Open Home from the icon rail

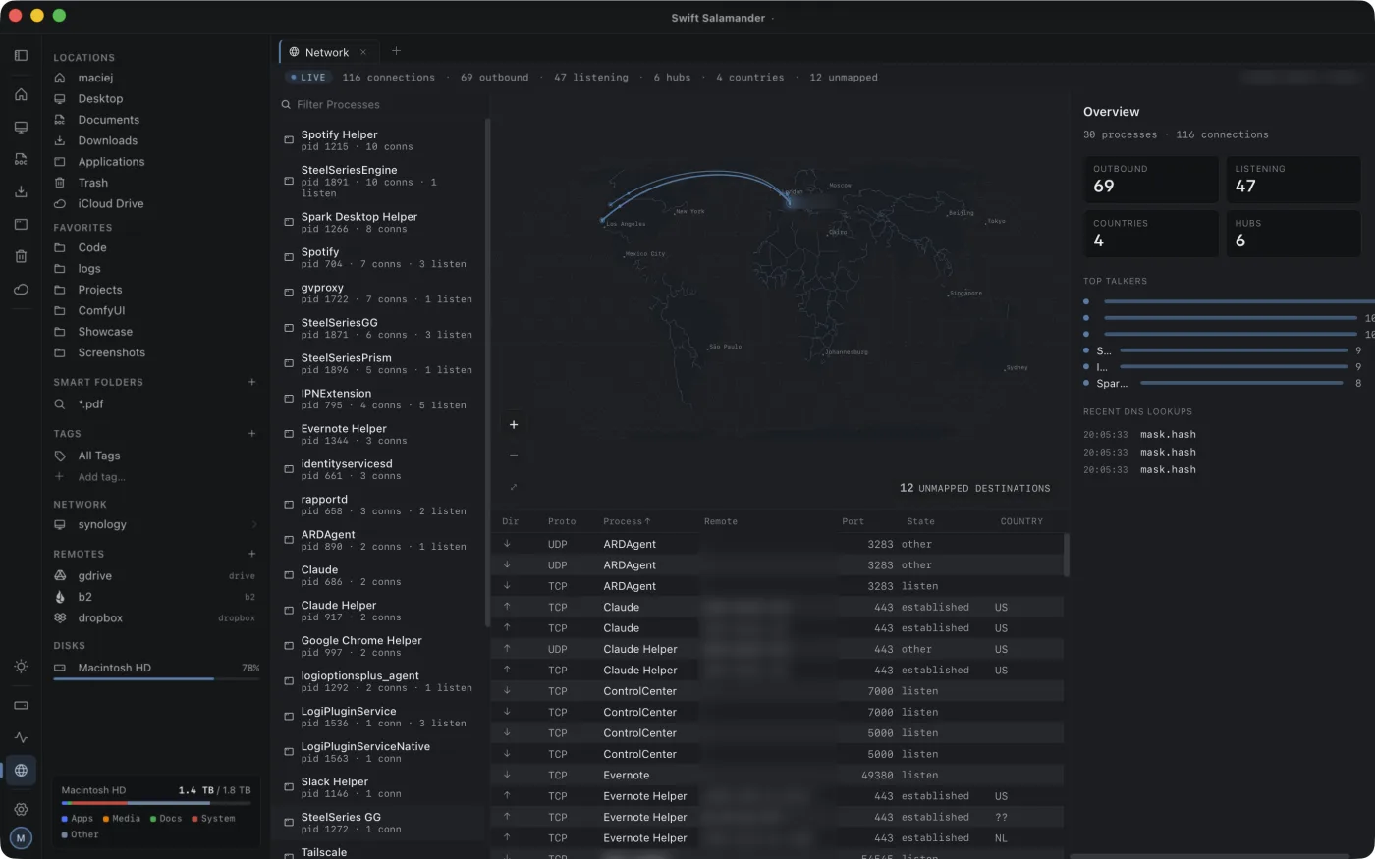click(x=21, y=94)
